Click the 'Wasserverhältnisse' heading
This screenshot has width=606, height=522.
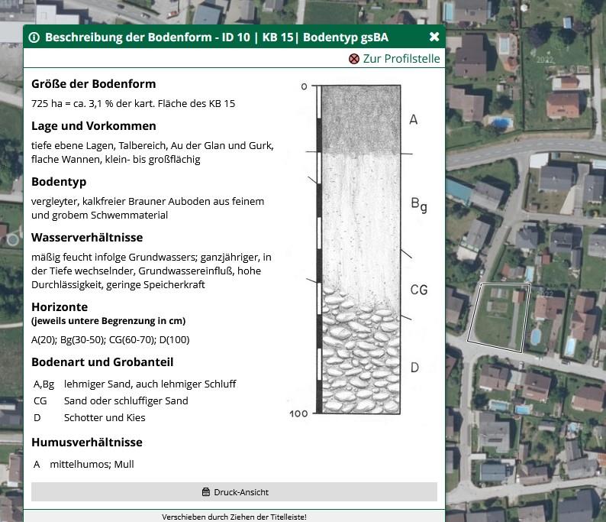tap(87, 238)
